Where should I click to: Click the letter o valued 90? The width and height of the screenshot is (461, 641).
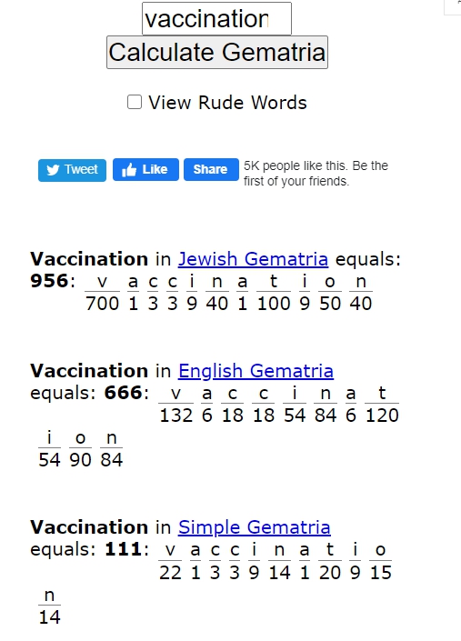point(80,438)
